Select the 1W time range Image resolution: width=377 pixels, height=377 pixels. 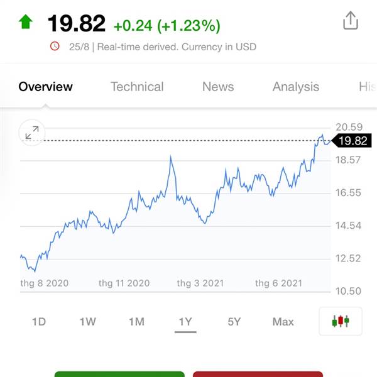(x=87, y=322)
